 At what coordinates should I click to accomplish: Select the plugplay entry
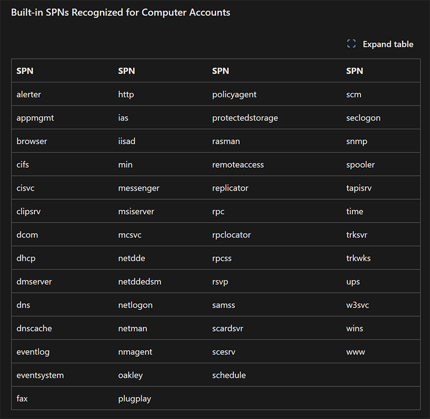pyautogui.click(x=134, y=399)
